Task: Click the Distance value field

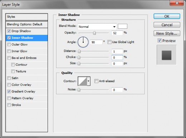Action: click(117, 51)
